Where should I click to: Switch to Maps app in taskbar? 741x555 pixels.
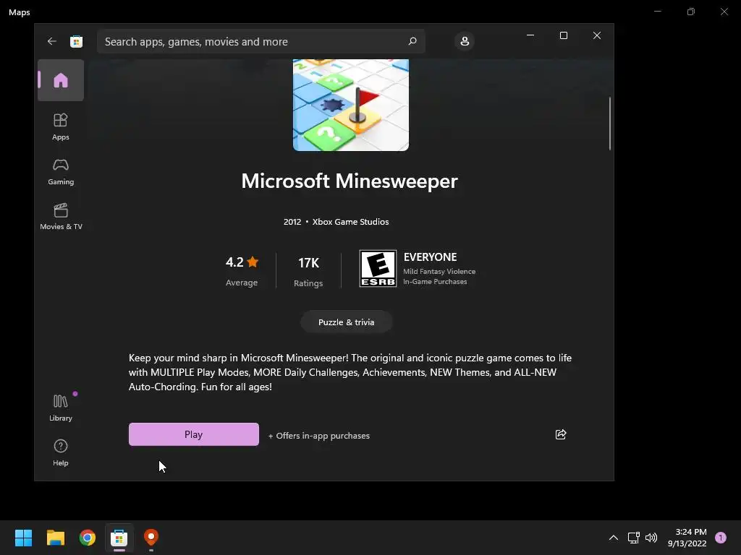[x=151, y=538]
